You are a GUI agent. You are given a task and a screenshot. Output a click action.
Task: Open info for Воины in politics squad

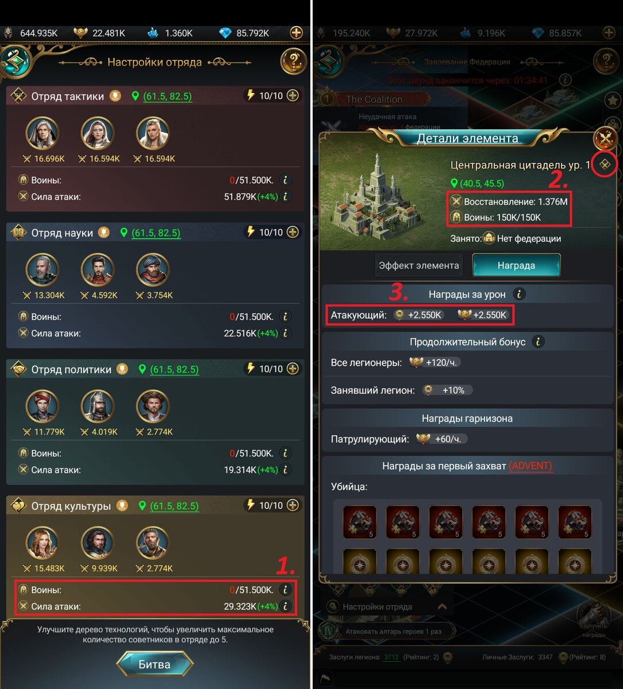(x=286, y=453)
